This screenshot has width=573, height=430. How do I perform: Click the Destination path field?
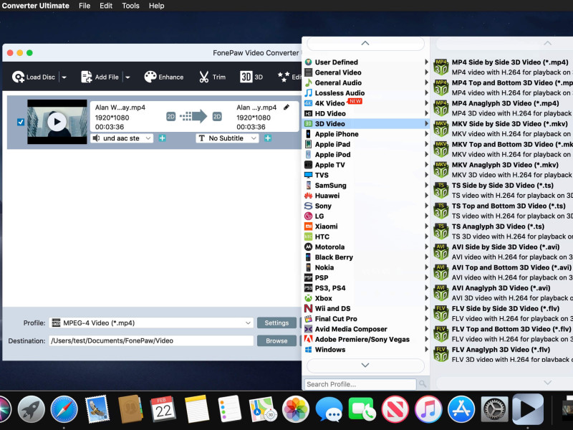(x=151, y=341)
